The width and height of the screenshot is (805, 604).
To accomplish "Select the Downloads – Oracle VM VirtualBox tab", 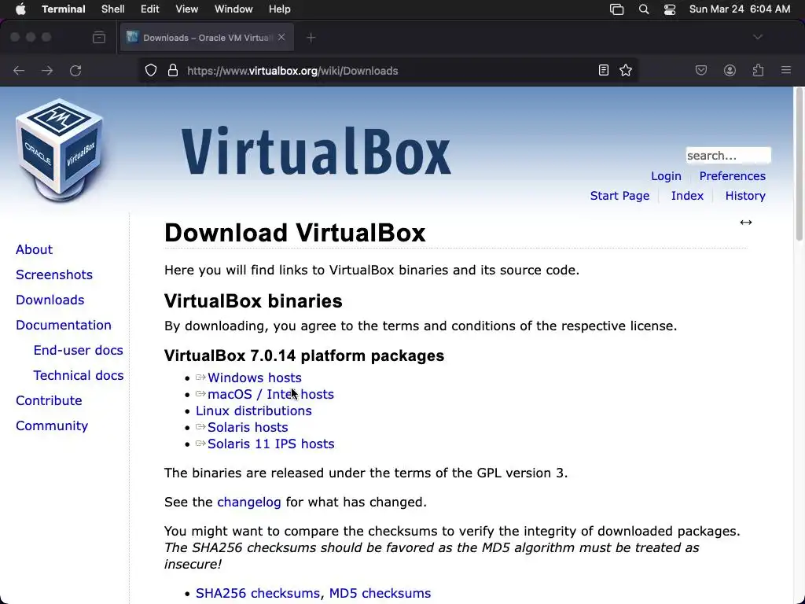I will coord(207,38).
